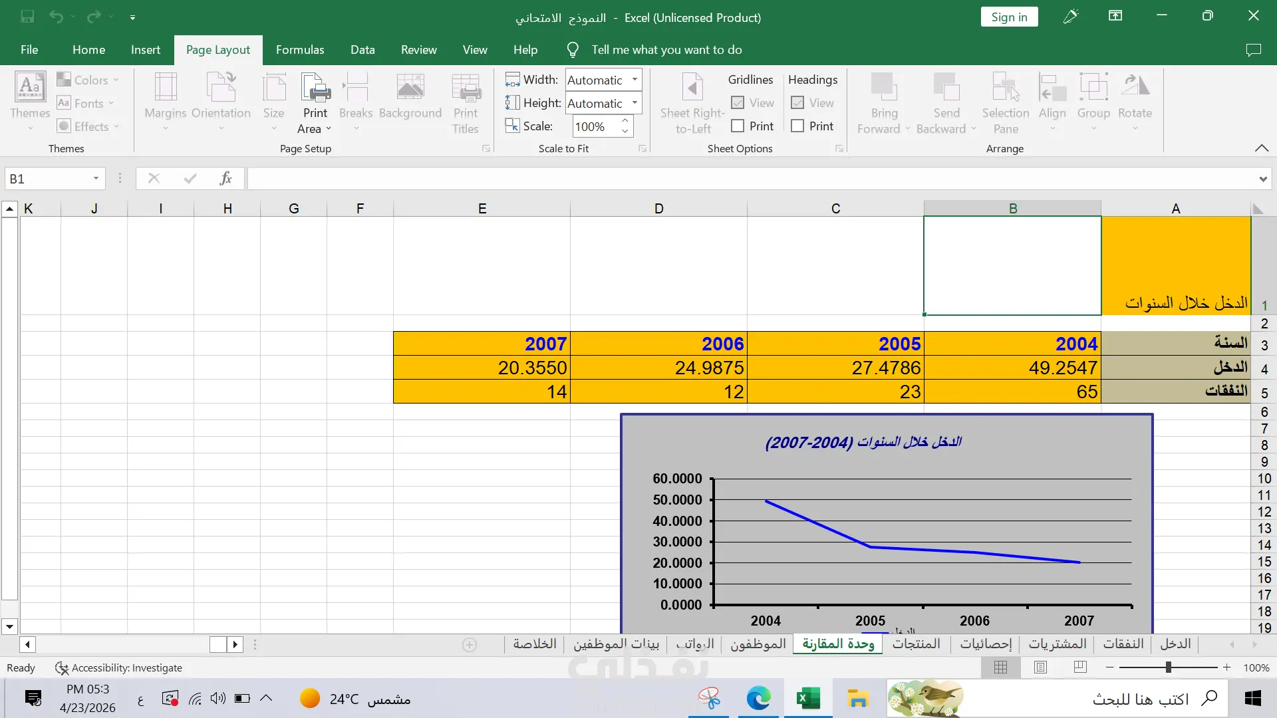Viewport: 1277px width, 718px height.
Task: Open Print Titles settings
Action: coord(466,102)
